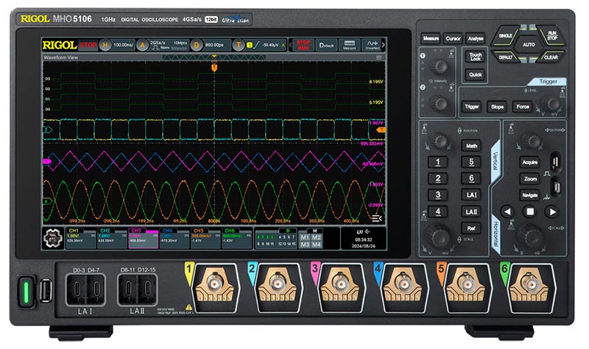The image size is (589, 349).
Task: Tap the DrawRect shortcut icon
Action: pyautogui.click(x=373, y=45)
